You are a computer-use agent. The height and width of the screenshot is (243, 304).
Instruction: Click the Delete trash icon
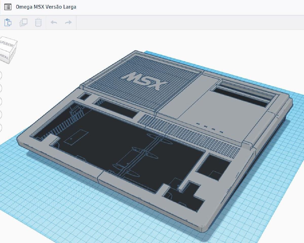pos(38,22)
